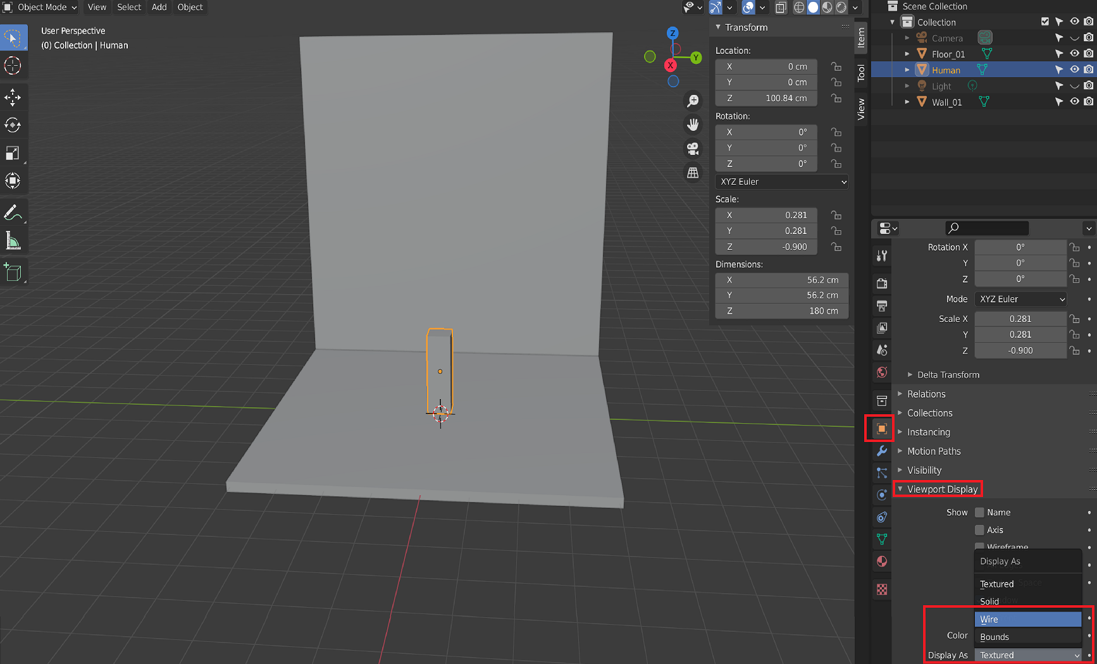This screenshot has width=1097, height=664.
Task: Open the Object Constraints properties tab
Action: coord(882,517)
